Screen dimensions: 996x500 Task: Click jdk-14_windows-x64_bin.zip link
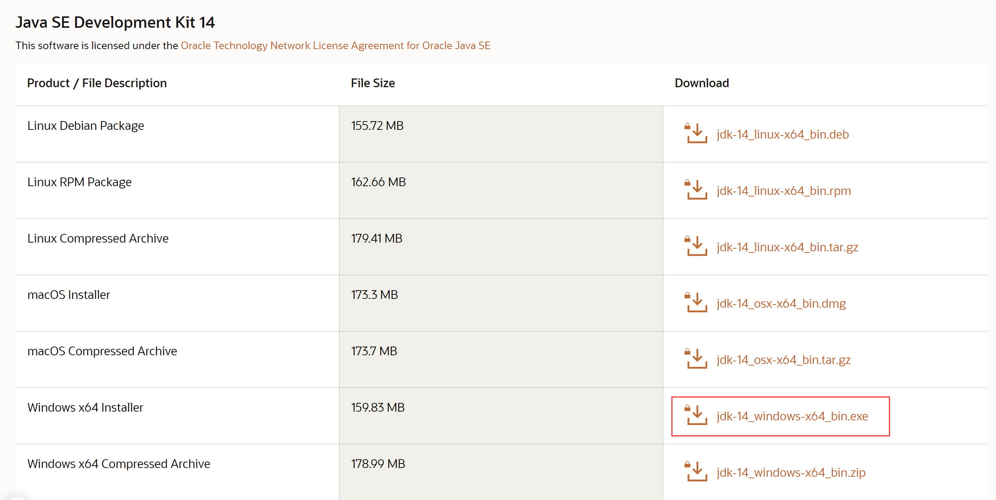click(791, 473)
